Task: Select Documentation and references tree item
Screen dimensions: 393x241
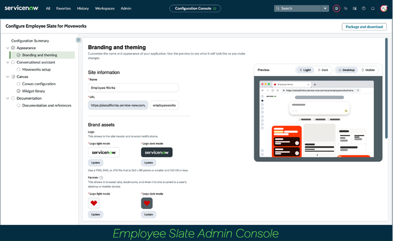Action: coord(46,105)
